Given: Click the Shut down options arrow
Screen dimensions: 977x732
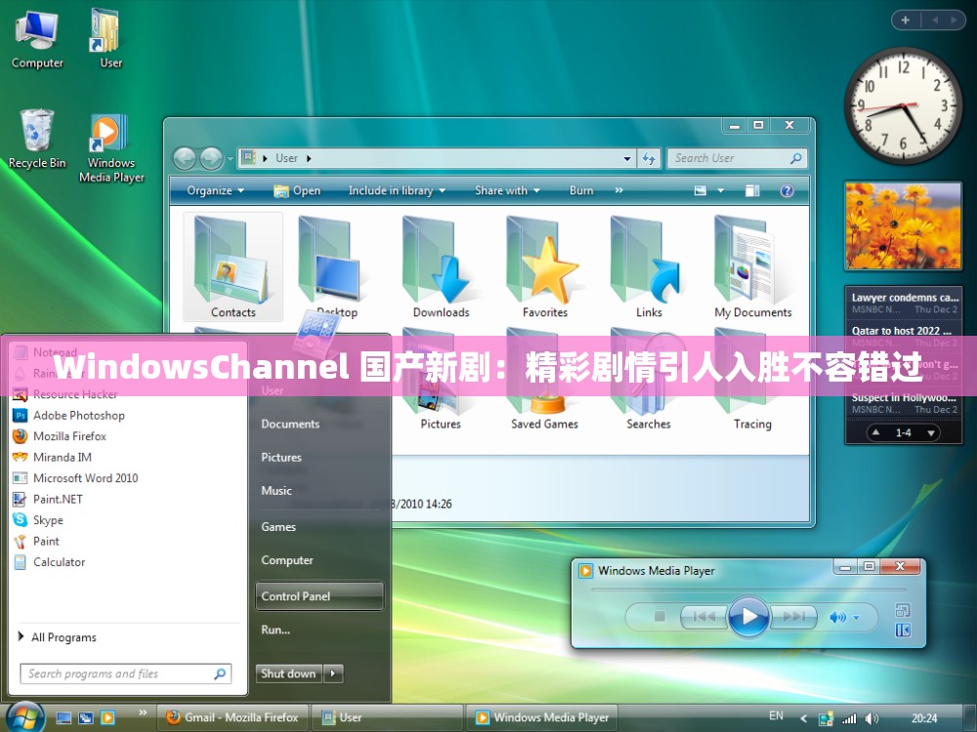Looking at the screenshot, I should coord(331,672).
